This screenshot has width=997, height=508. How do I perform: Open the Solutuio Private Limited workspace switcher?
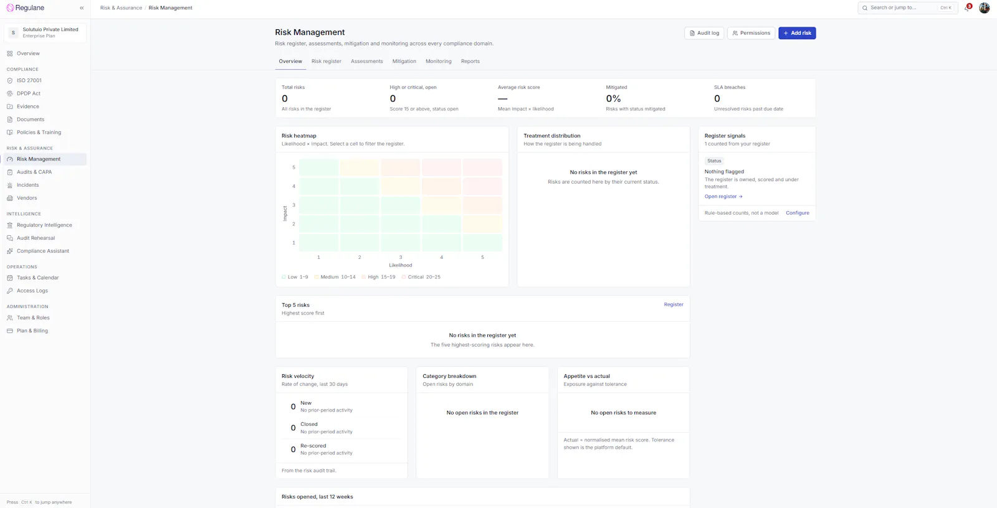(45, 32)
